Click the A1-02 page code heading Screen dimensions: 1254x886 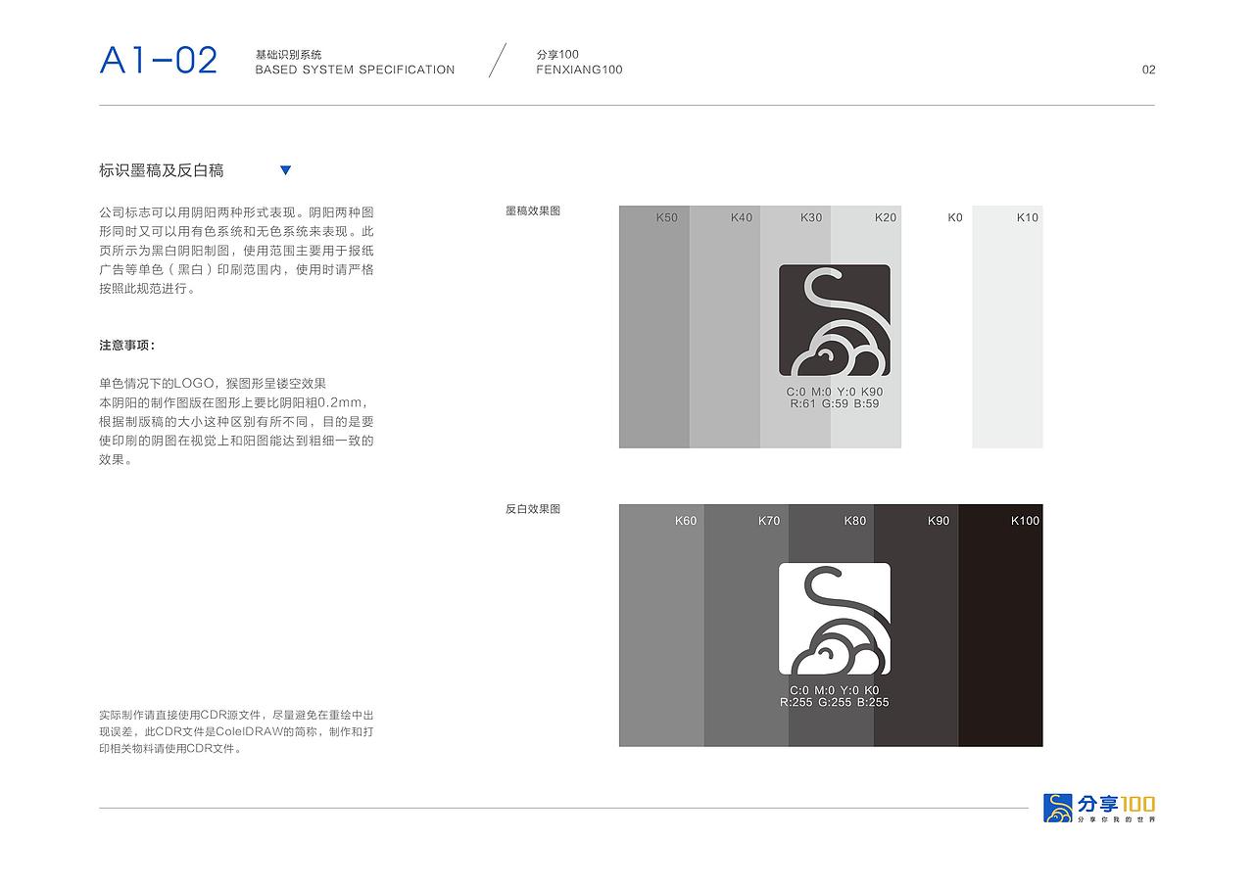pos(159,61)
